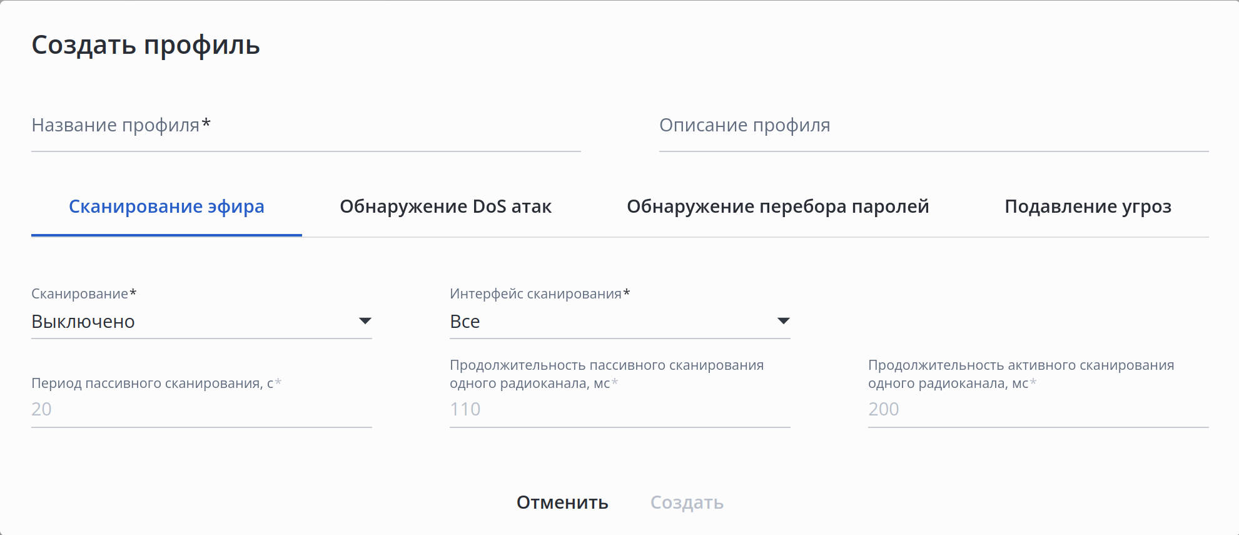
Task: Switch to the Сканирование эфира tab
Action: coord(166,206)
